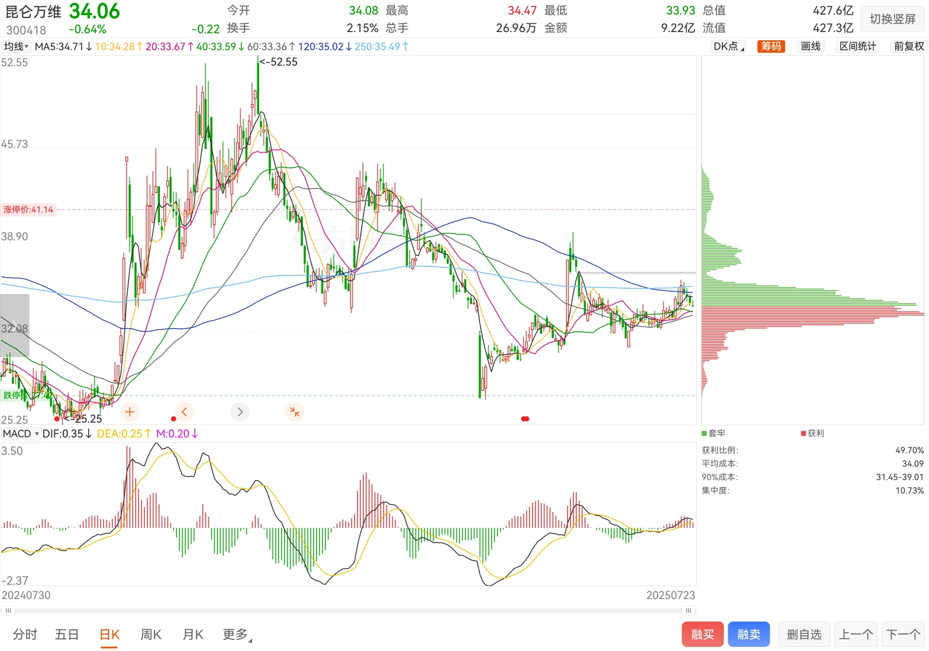This screenshot has width=929, height=651.
Task: Click the 平均成本 34.09 value
Action: 913,464
